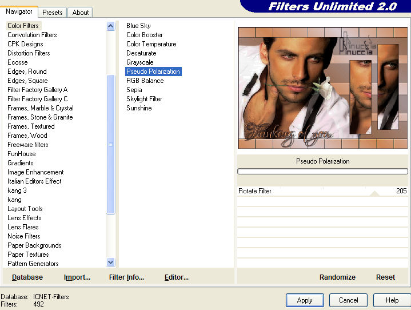This screenshot has width=411, height=310.
Task: Open Filter Info...
Action: point(126,277)
